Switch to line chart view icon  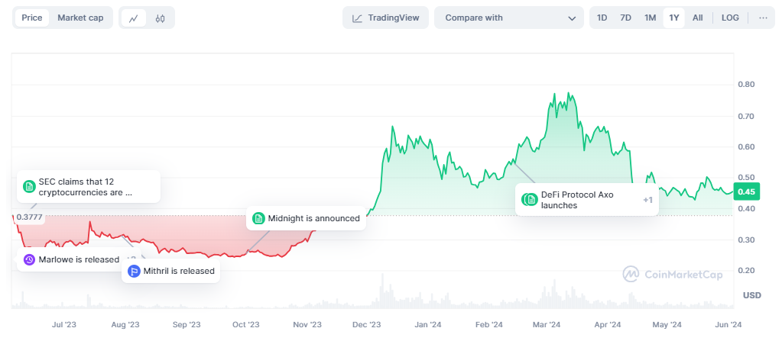134,18
